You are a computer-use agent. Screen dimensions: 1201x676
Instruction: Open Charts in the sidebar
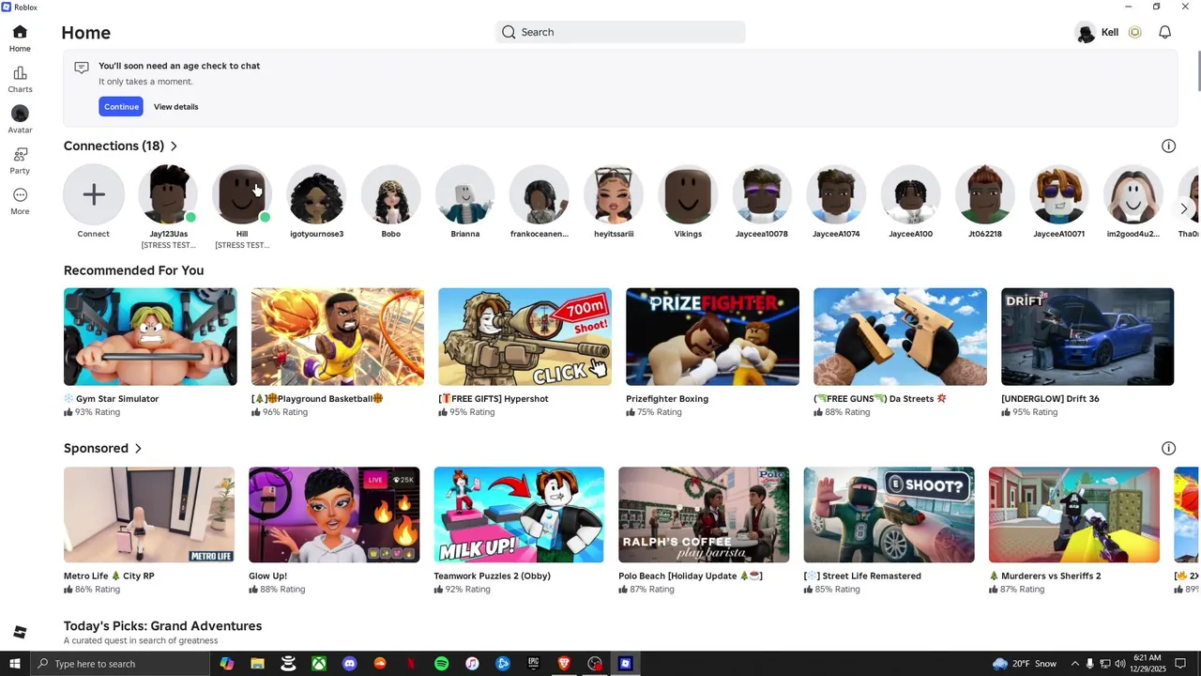(x=20, y=80)
